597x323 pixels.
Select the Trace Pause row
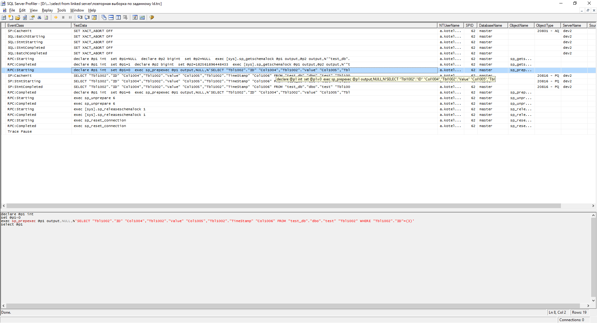[298, 132]
